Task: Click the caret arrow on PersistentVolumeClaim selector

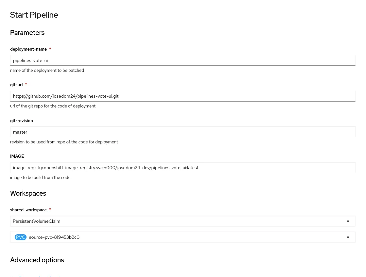Action: 348,221
